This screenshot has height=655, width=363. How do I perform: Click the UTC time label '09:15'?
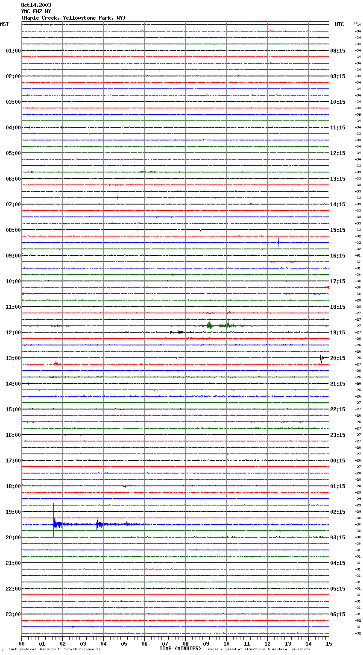coord(338,76)
